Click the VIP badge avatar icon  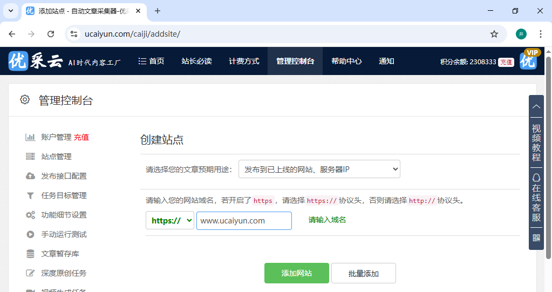[x=529, y=60]
